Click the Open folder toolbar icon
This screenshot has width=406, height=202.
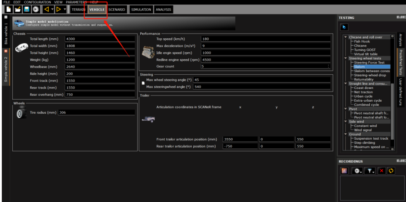point(18,9)
